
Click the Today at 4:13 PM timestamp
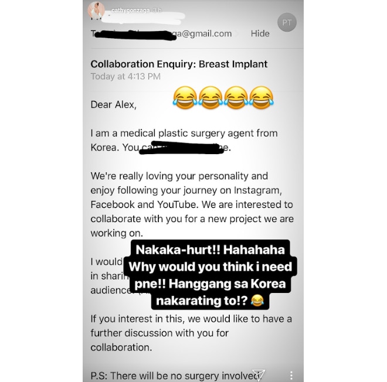click(x=125, y=76)
